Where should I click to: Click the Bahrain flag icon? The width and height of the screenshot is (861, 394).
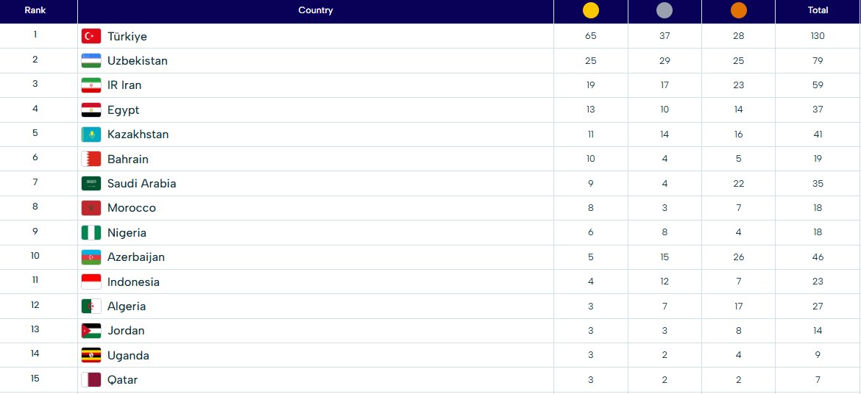tap(91, 159)
